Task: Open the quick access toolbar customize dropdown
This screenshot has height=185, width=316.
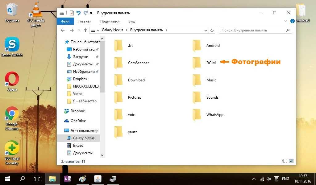Action: [x=91, y=13]
